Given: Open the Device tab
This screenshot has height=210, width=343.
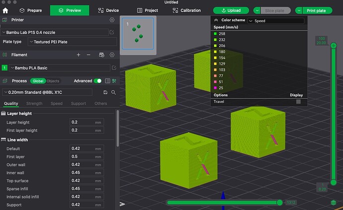Looking at the screenshot, I should 108,10.
